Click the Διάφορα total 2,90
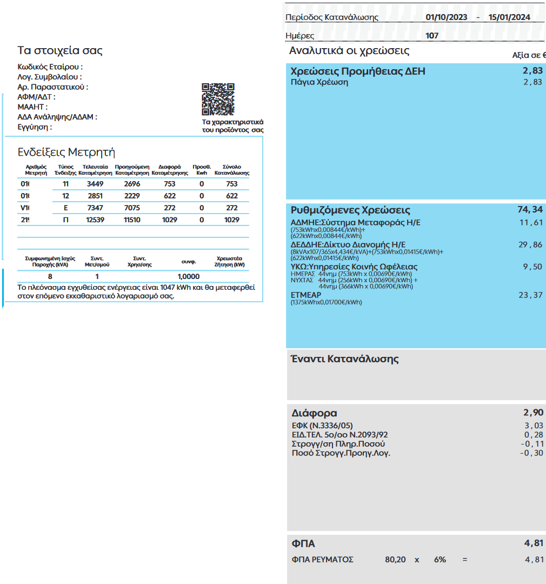 pos(534,413)
